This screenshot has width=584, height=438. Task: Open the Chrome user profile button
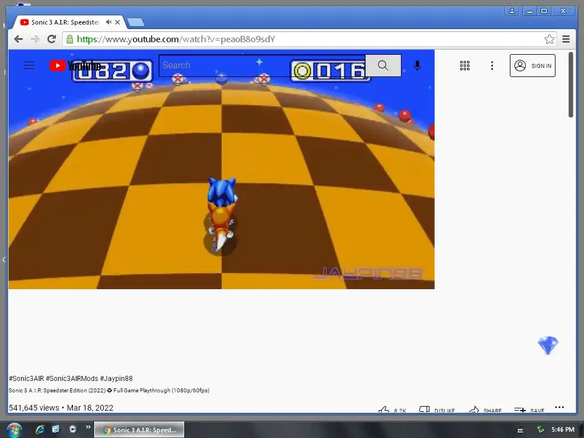[x=512, y=11]
